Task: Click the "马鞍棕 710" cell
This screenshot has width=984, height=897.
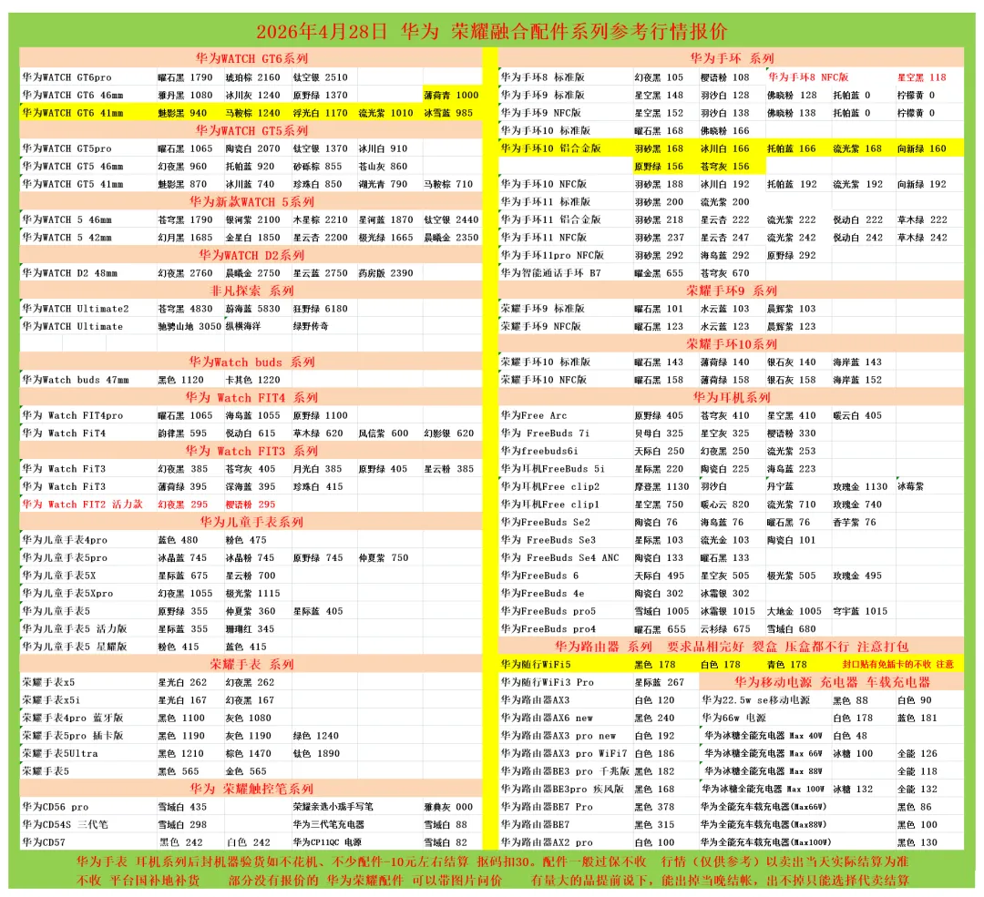Action: click(448, 184)
